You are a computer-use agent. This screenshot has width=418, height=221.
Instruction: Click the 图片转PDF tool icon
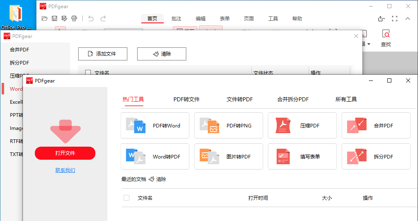click(x=210, y=156)
